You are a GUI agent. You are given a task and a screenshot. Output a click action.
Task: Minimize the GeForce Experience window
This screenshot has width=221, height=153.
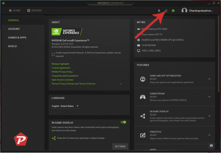pyautogui.click(x=209, y=3)
